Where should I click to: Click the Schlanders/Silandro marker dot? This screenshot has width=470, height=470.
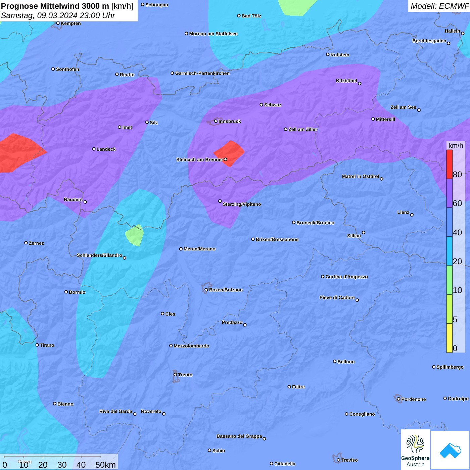[x=125, y=258]
